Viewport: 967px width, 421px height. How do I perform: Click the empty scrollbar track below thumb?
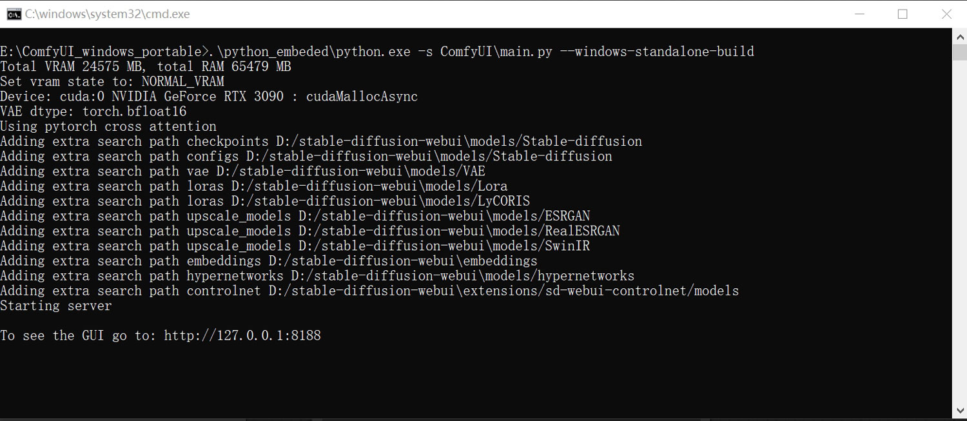(x=959, y=232)
